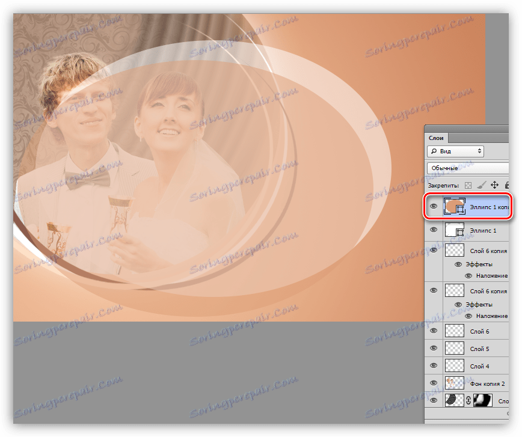Select the Слой 4 layer thumbnail

tap(455, 365)
